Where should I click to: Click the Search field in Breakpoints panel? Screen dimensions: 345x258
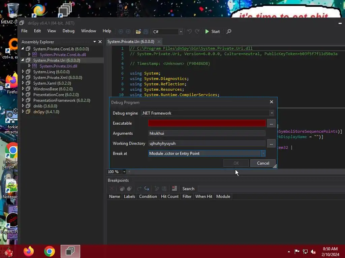(271, 189)
